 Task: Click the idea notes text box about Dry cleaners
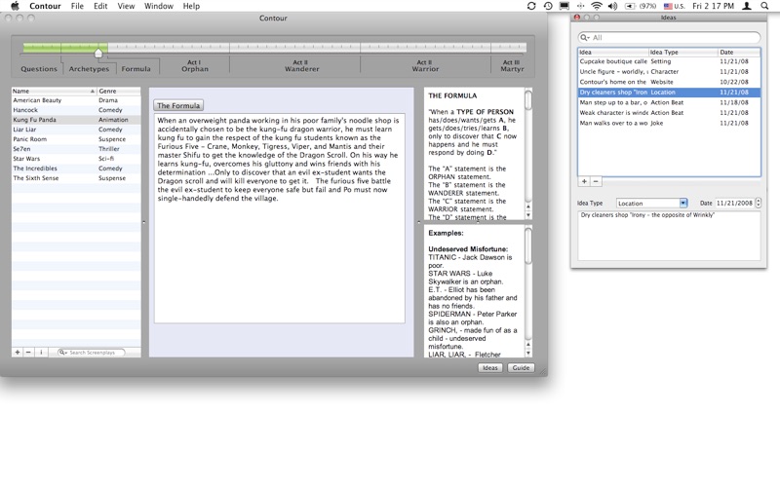669,236
